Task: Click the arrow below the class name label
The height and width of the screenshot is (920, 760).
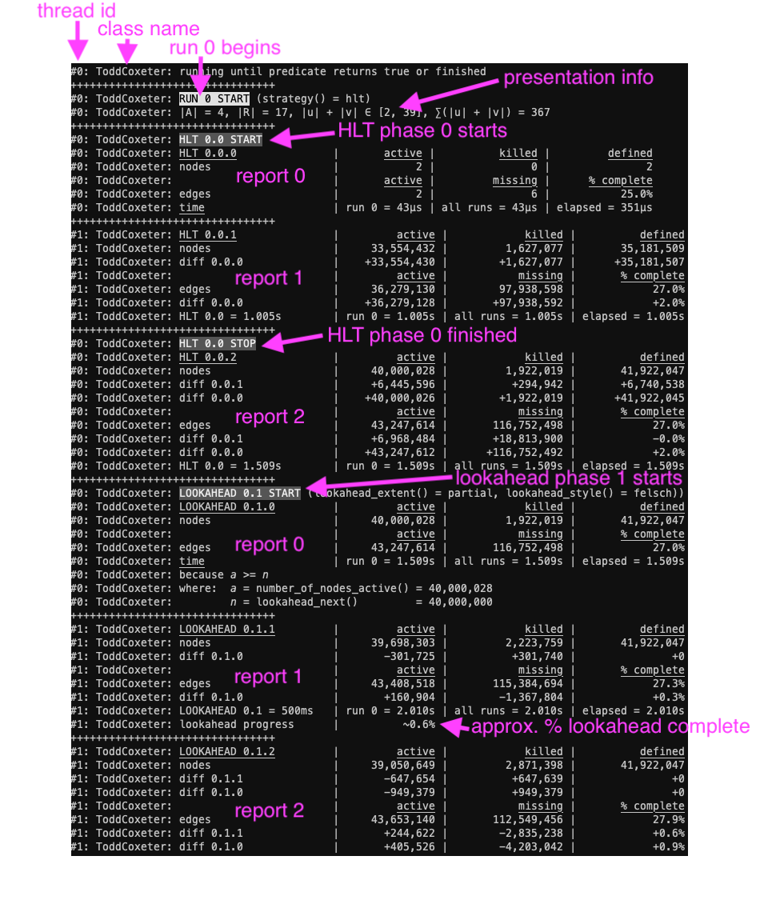Action: [126, 53]
